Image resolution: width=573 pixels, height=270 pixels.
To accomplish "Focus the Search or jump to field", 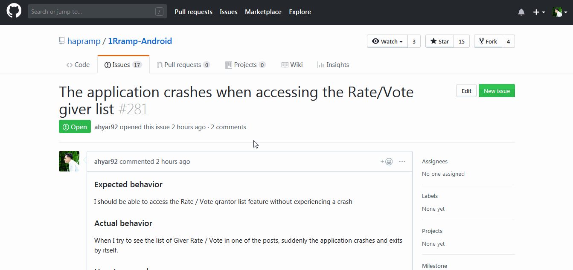I will point(97,12).
